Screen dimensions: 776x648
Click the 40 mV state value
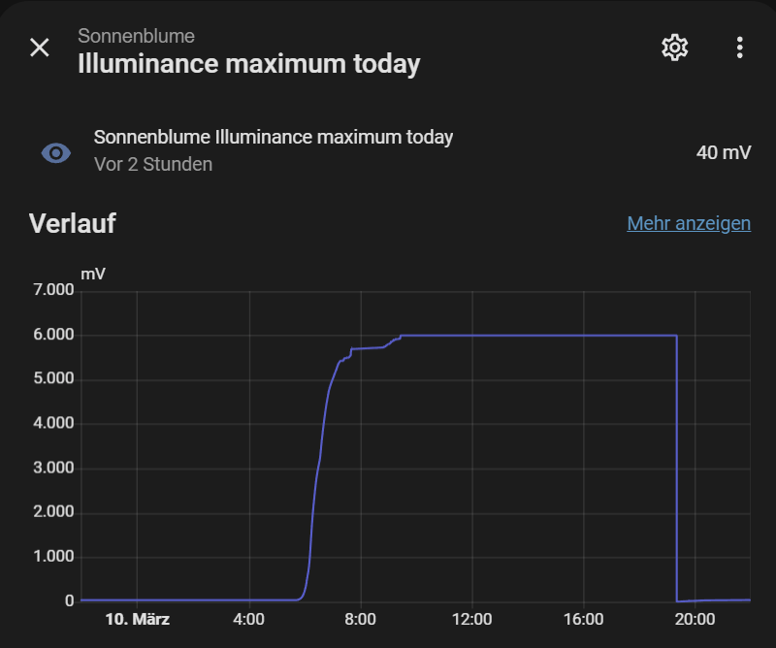(723, 152)
